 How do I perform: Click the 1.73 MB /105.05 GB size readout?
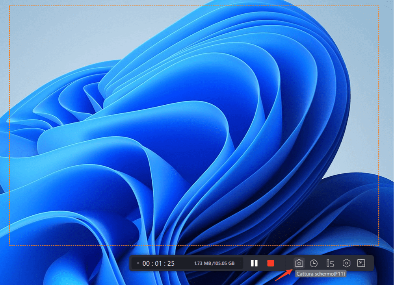pyautogui.click(x=214, y=263)
